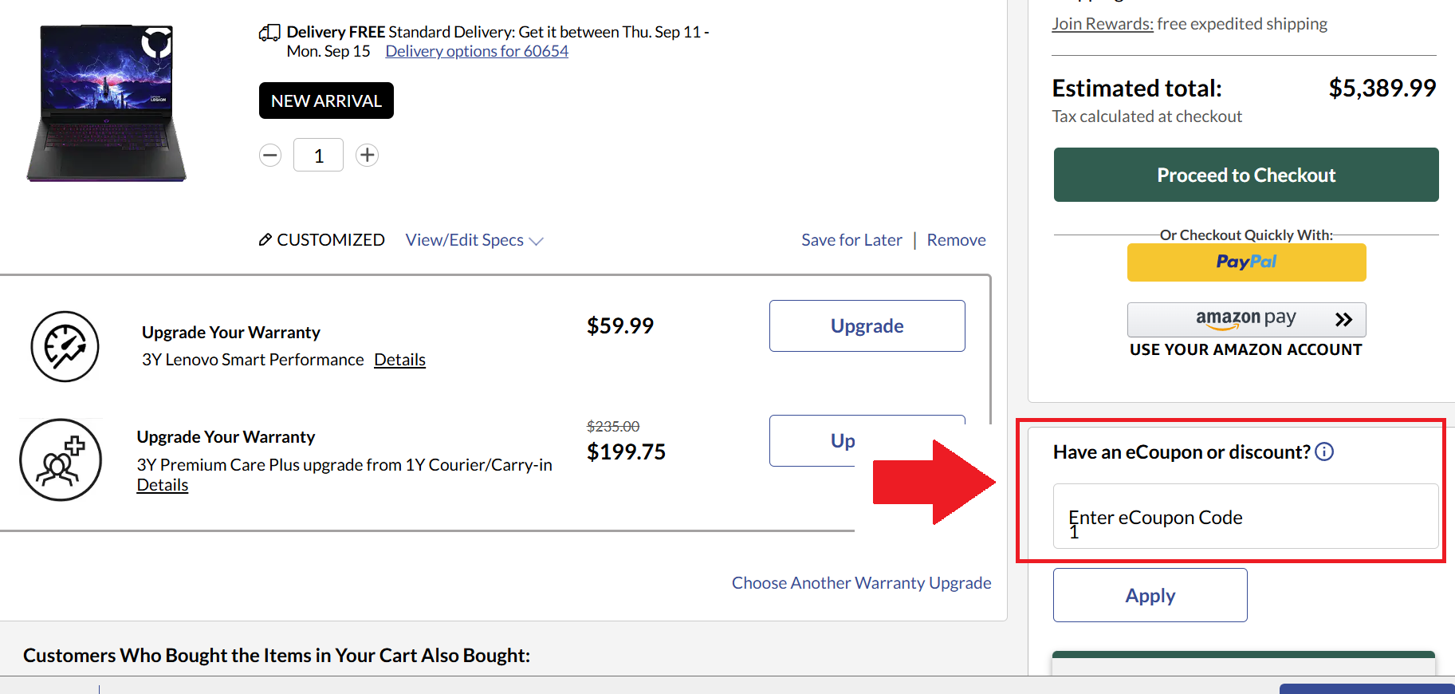
Task: Check out with the PayPal button
Action: coord(1246,262)
